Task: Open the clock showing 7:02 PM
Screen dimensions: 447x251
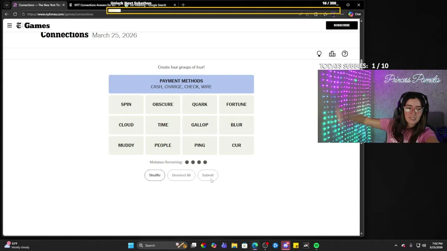Action: (437, 245)
